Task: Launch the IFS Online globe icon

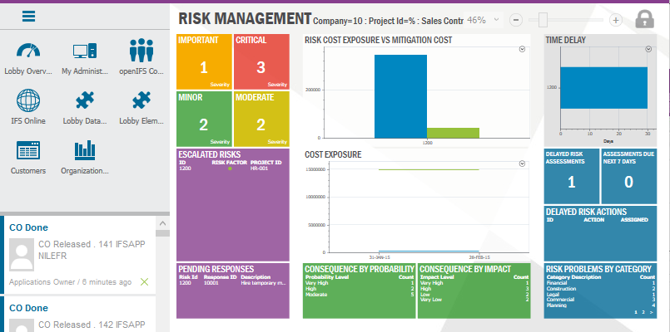Action: 28,102
